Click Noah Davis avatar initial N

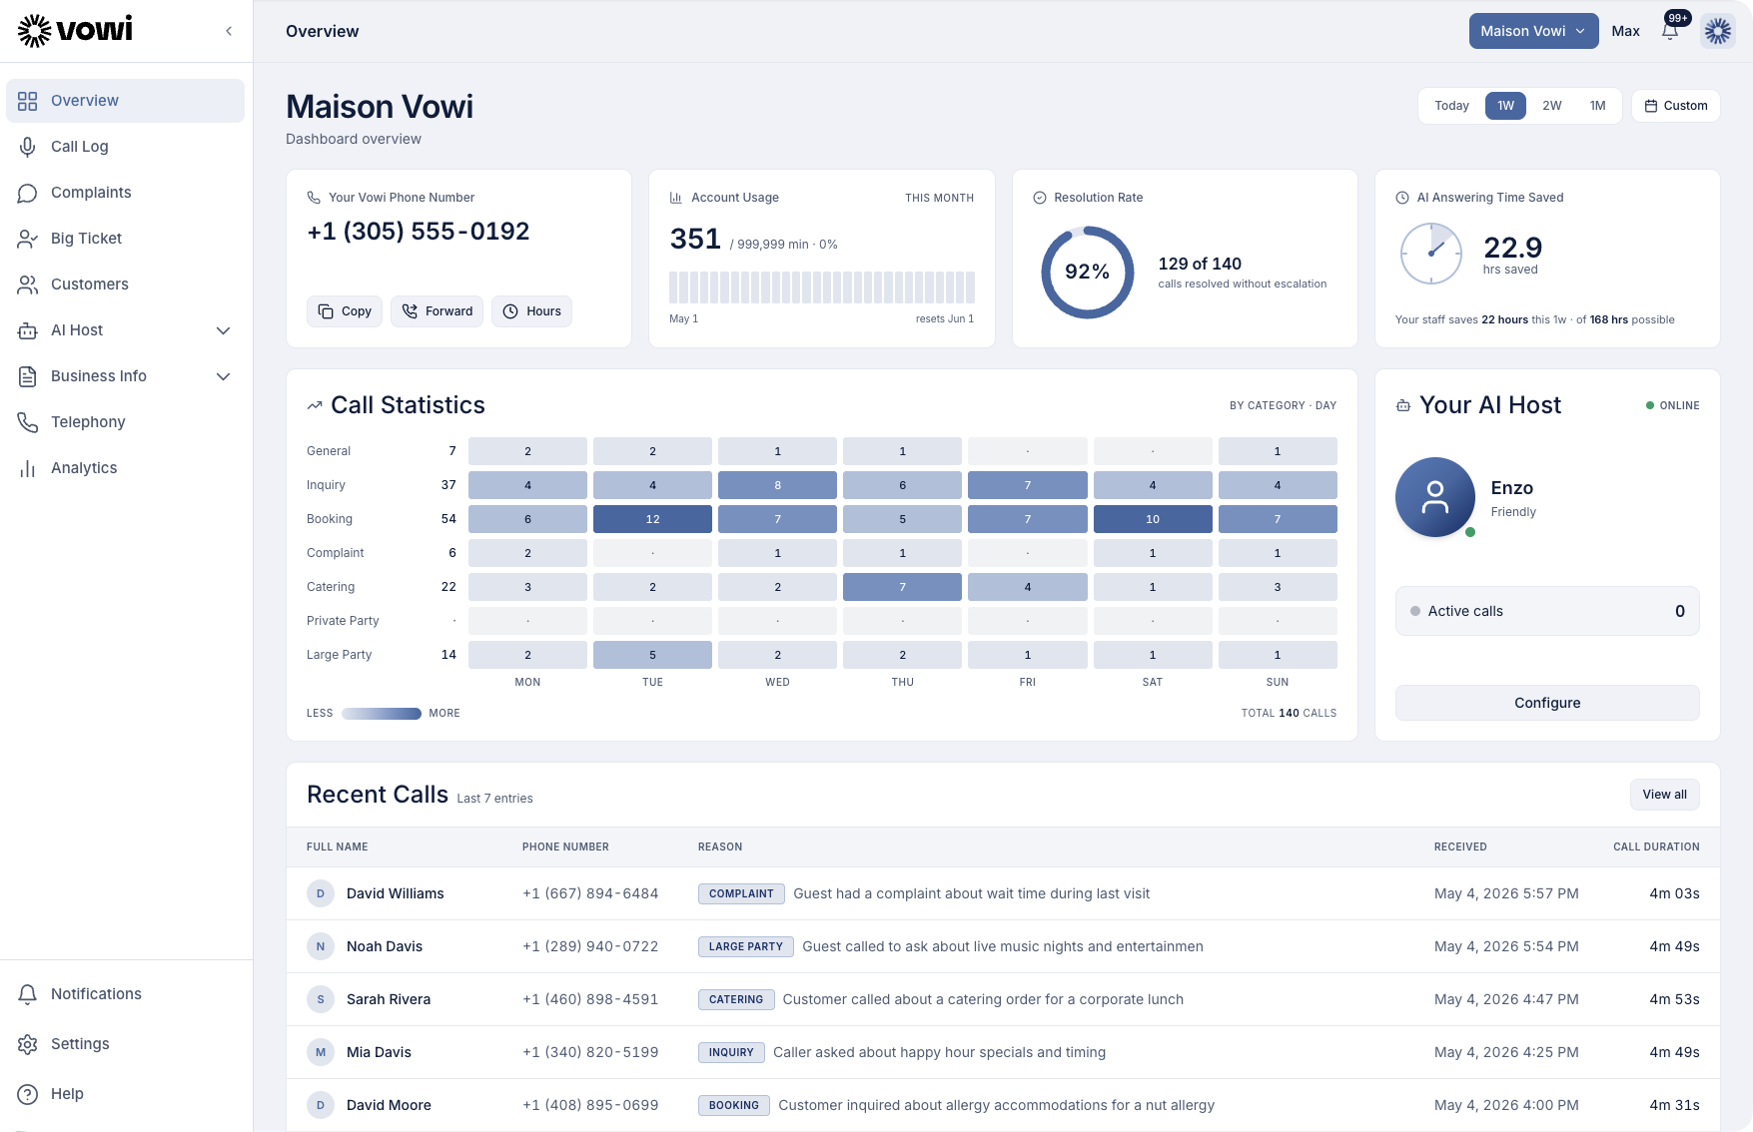click(x=321, y=946)
